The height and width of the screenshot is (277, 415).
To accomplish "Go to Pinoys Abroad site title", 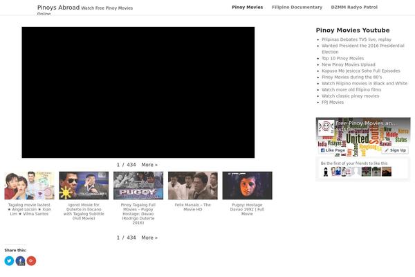I will [59, 8].
